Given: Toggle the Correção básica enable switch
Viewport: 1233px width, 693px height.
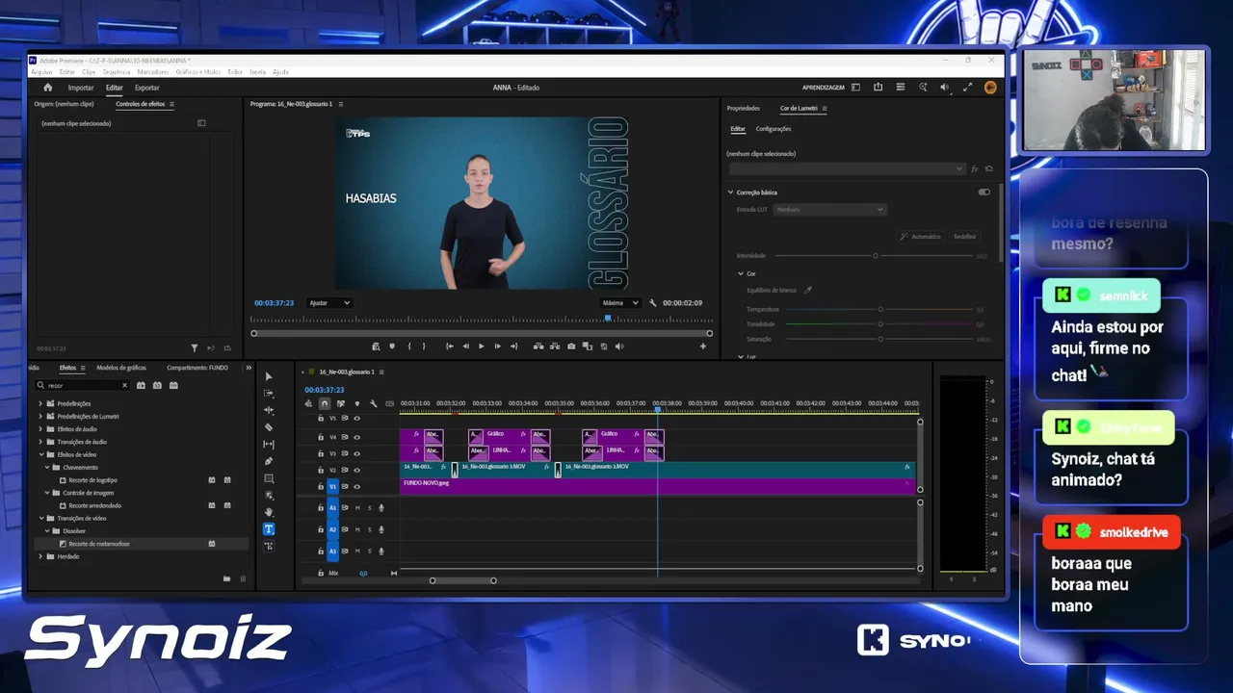Looking at the screenshot, I should pyautogui.click(x=984, y=192).
